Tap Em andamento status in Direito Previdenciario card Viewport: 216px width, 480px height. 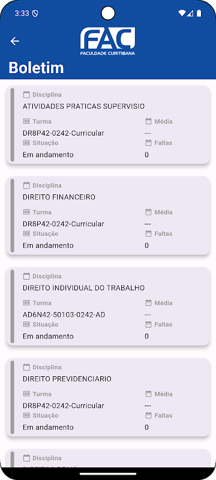tap(48, 427)
